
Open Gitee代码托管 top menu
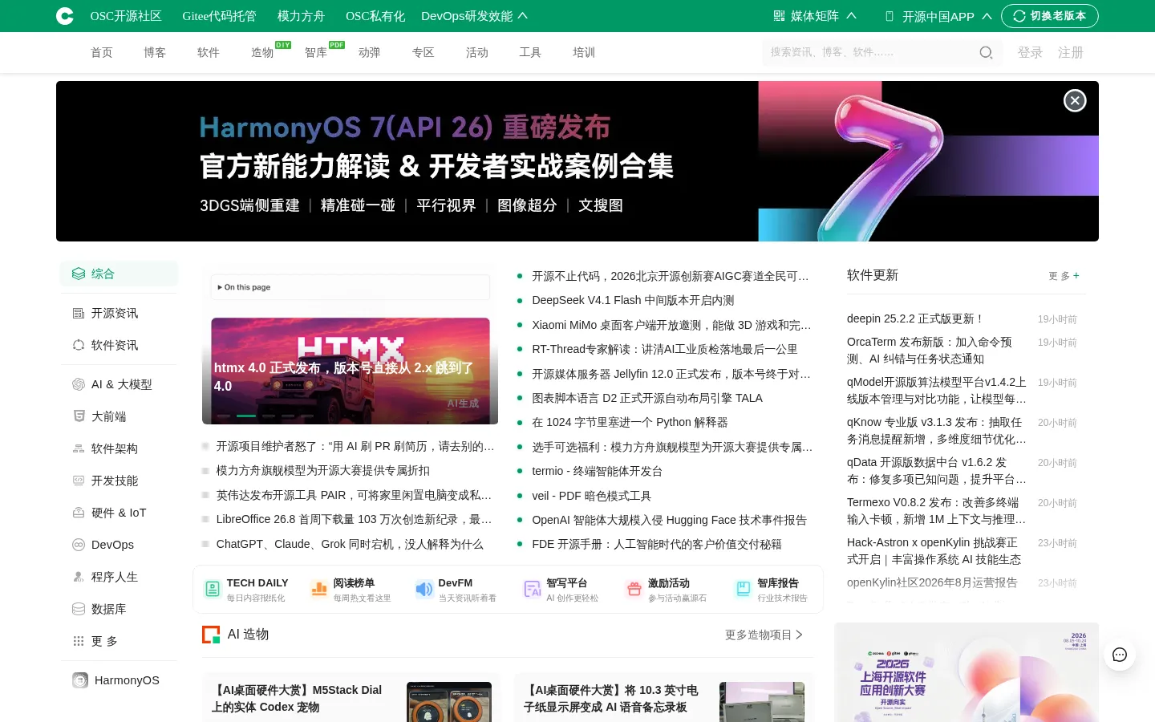(x=219, y=16)
